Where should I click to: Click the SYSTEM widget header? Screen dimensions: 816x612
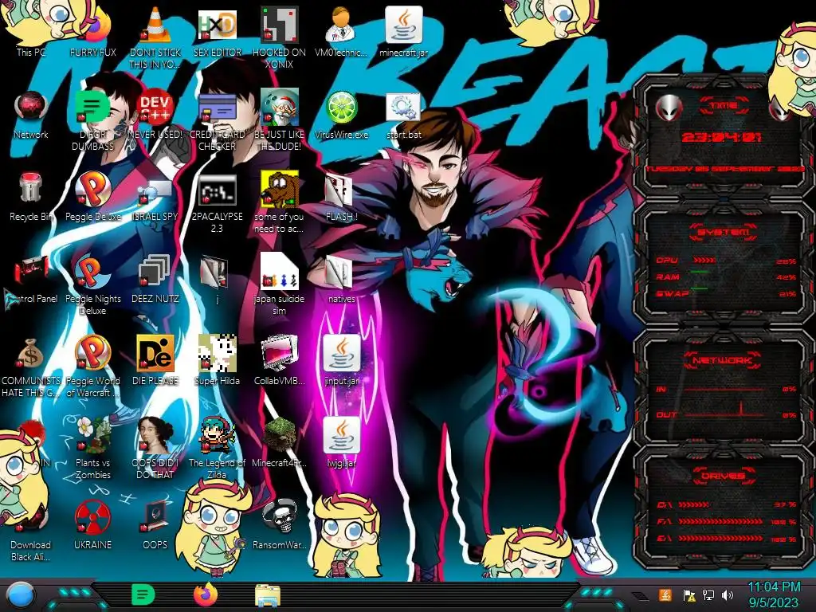point(724,232)
